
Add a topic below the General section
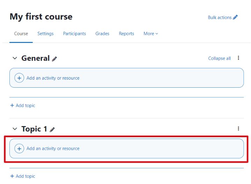pyautogui.click(x=23, y=105)
